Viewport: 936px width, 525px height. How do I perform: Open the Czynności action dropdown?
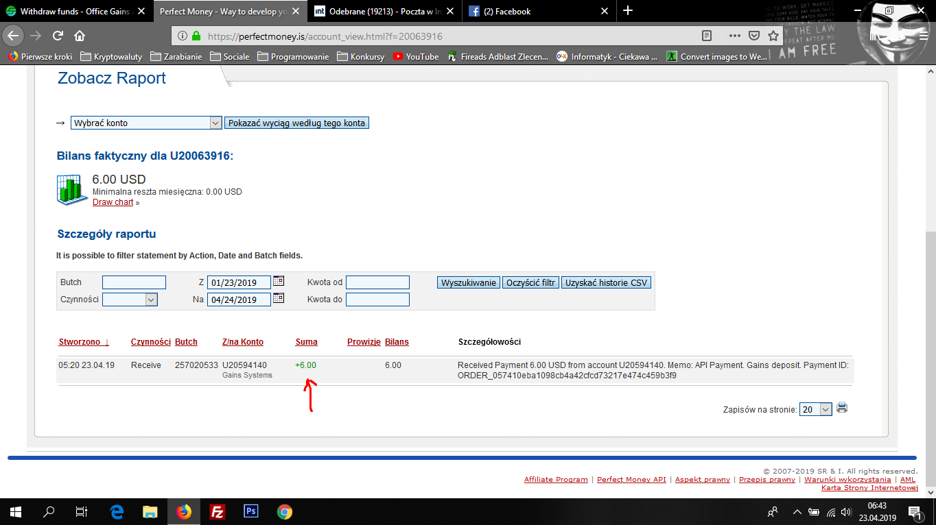point(130,300)
